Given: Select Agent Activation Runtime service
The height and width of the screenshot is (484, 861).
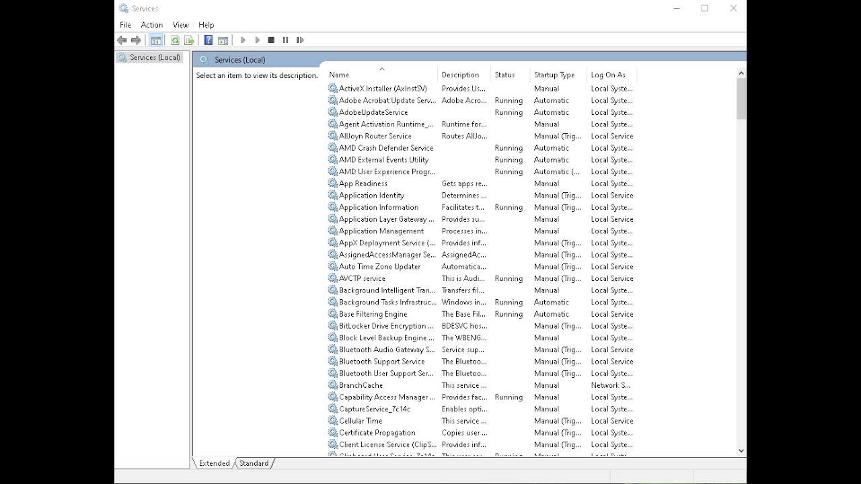Looking at the screenshot, I should pos(481,124).
